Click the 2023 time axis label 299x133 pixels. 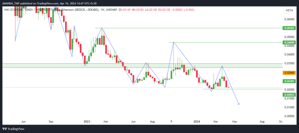tap(87, 121)
